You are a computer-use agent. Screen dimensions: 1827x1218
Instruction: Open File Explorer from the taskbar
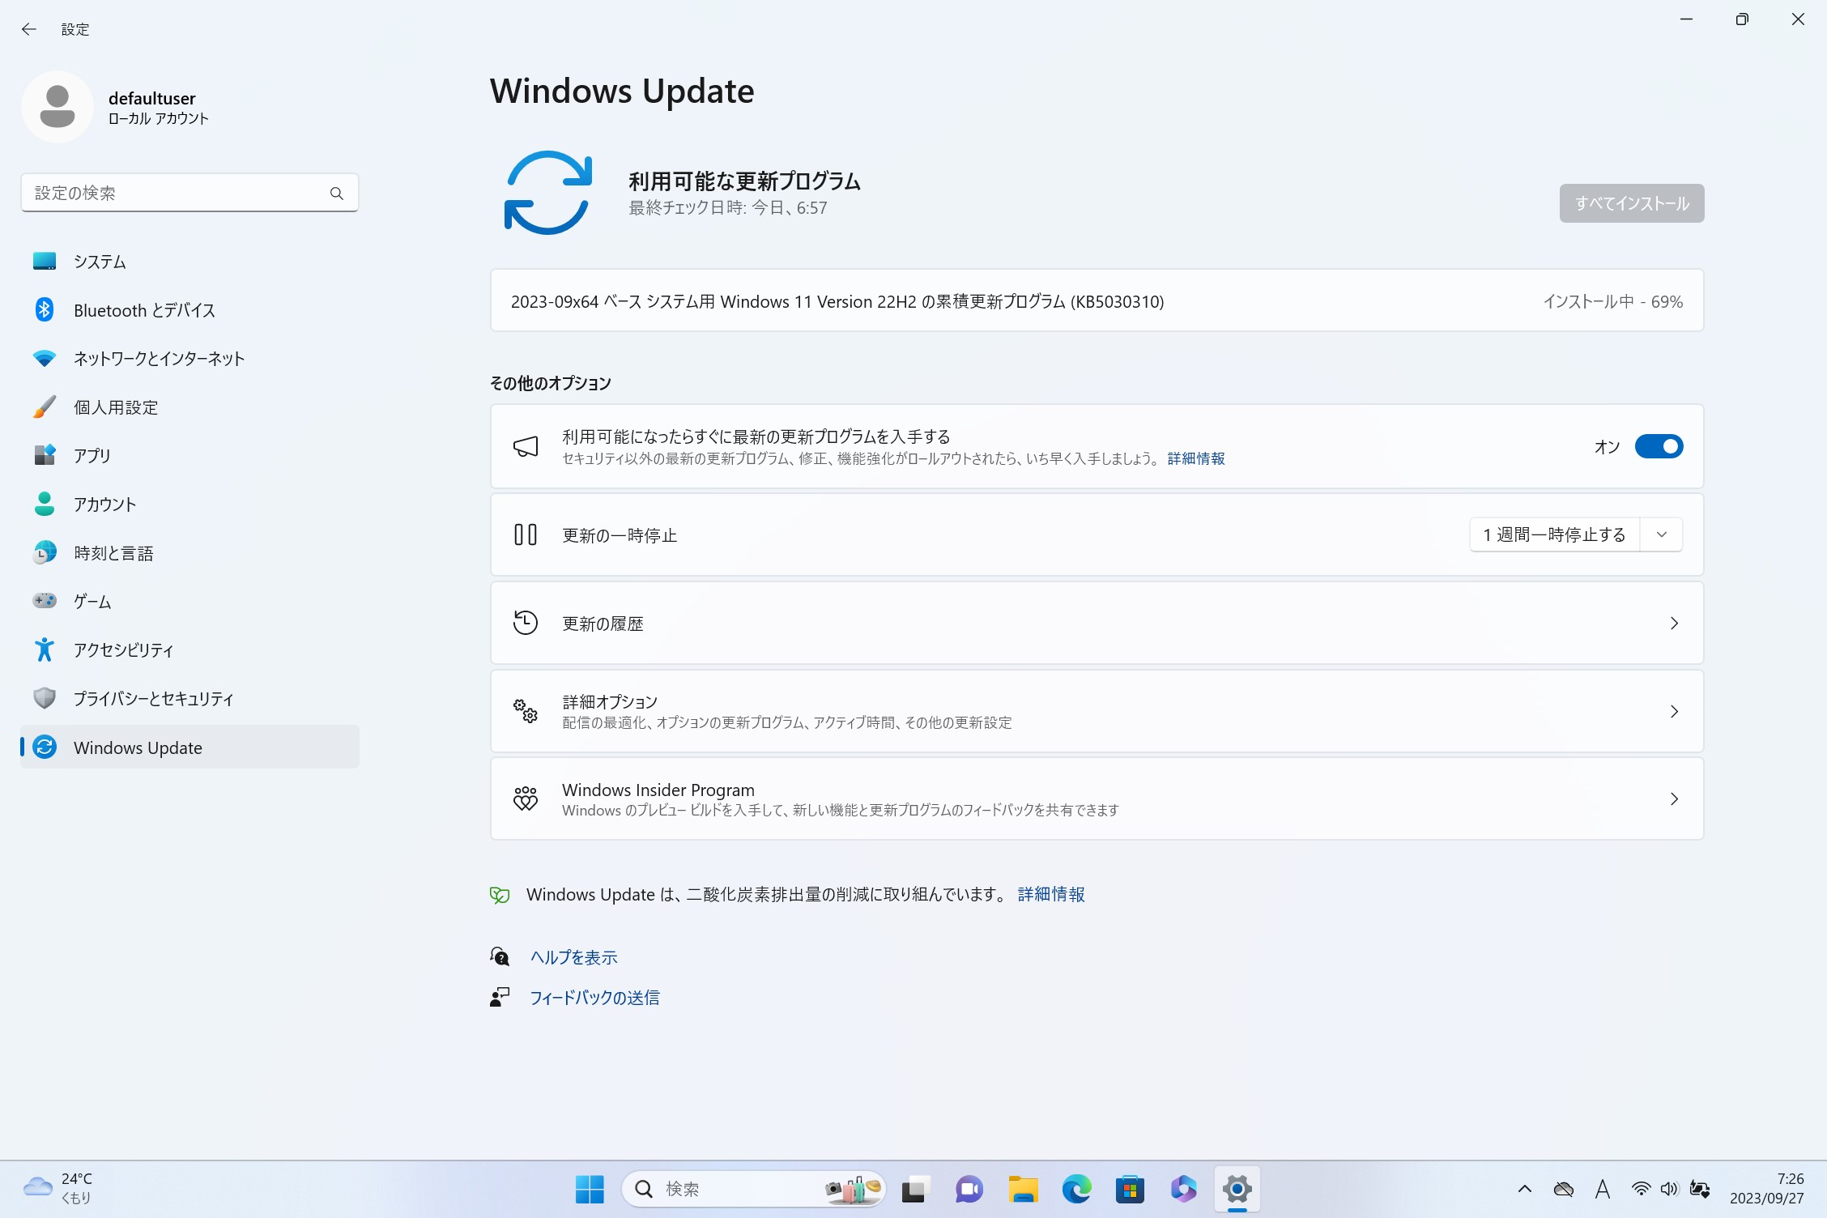tap(1023, 1190)
